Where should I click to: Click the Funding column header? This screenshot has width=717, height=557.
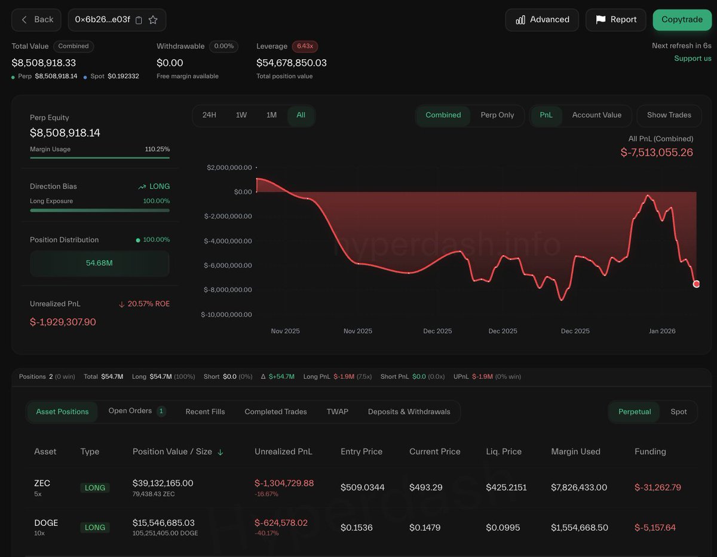[650, 452]
